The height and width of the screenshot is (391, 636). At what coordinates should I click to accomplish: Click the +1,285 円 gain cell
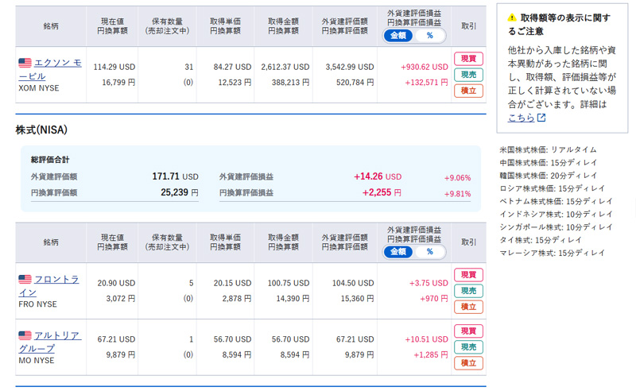431,355
